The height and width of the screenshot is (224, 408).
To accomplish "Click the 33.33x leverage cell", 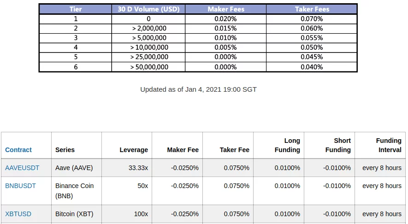I will (x=138, y=168).
